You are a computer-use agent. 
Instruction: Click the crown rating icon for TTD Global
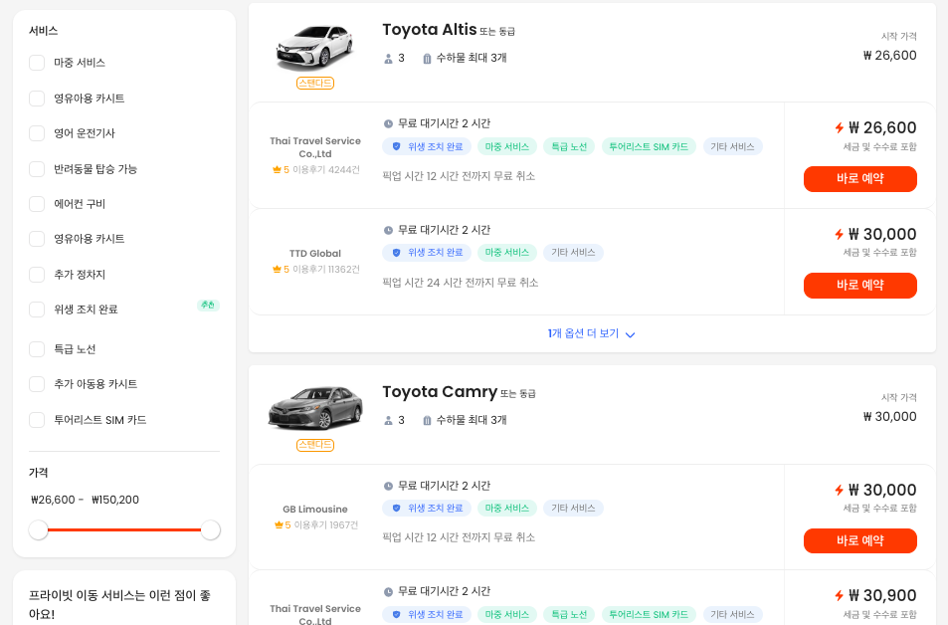[277, 270]
